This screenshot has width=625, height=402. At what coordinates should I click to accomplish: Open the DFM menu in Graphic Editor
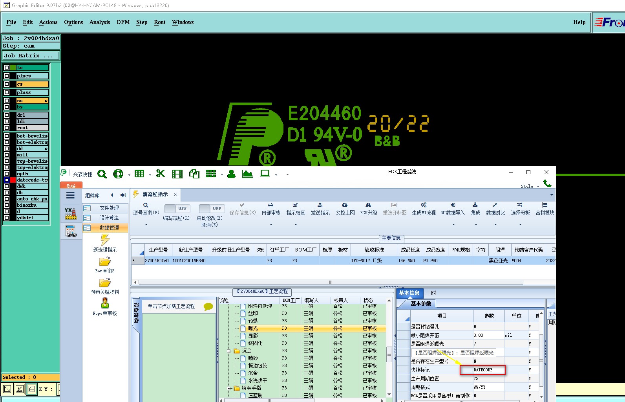[x=123, y=22]
